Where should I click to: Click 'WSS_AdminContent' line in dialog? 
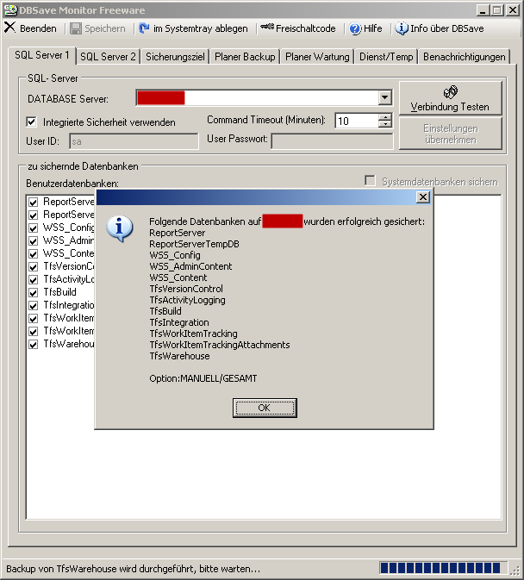tap(190, 266)
